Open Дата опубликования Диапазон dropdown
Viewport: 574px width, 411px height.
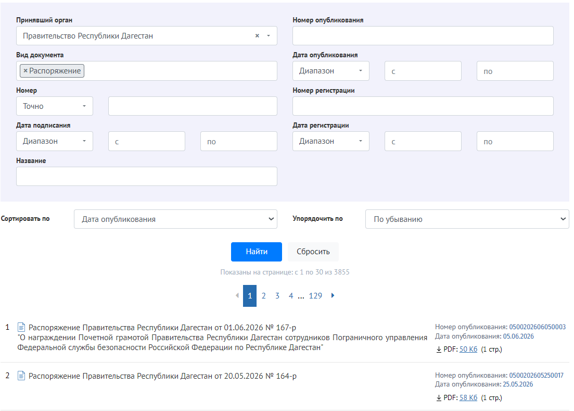click(x=330, y=71)
